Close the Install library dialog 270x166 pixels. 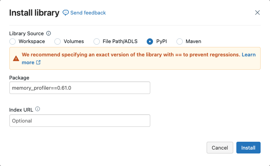(x=257, y=13)
